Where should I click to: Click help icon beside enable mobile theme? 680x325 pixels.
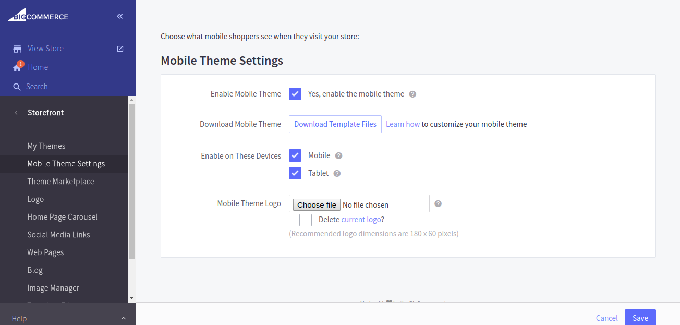pyautogui.click(x=412, y=94)
